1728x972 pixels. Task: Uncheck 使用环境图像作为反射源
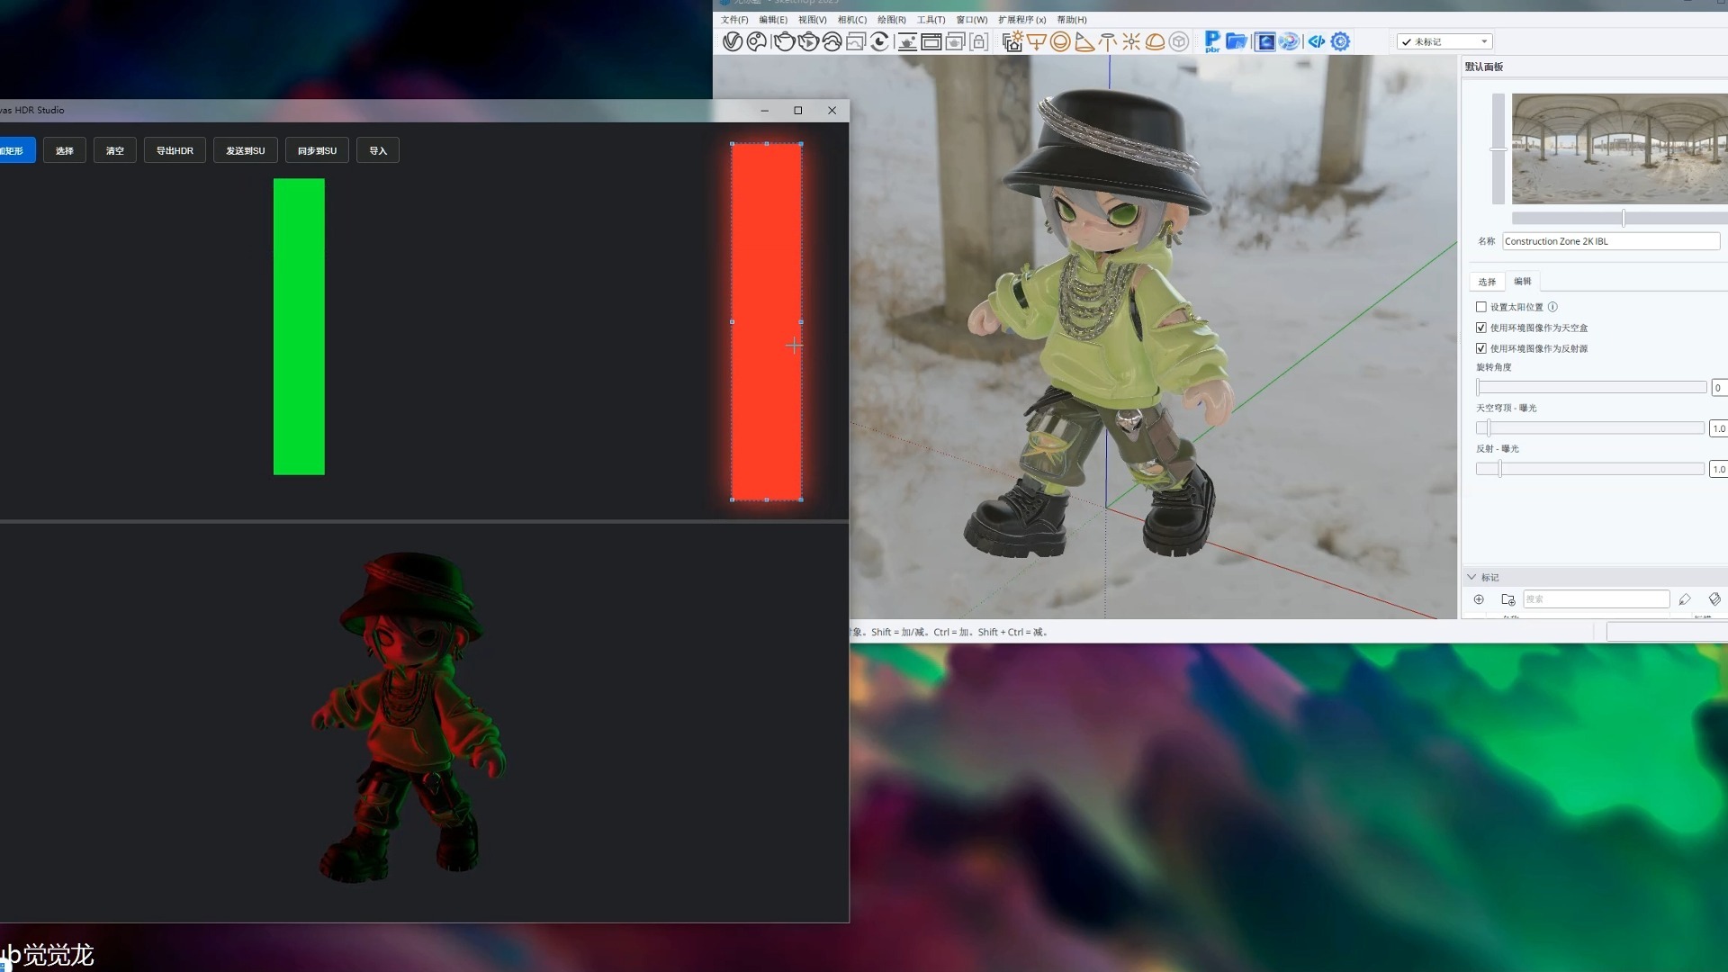click(1481, 348)
